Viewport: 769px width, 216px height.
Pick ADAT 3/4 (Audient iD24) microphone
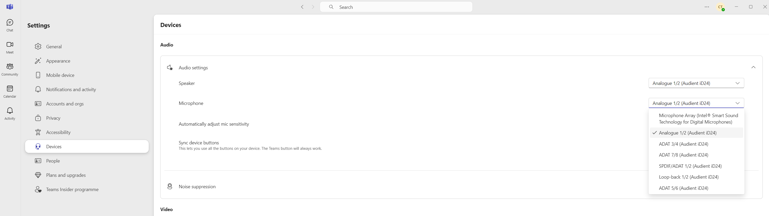pos(696,144)
